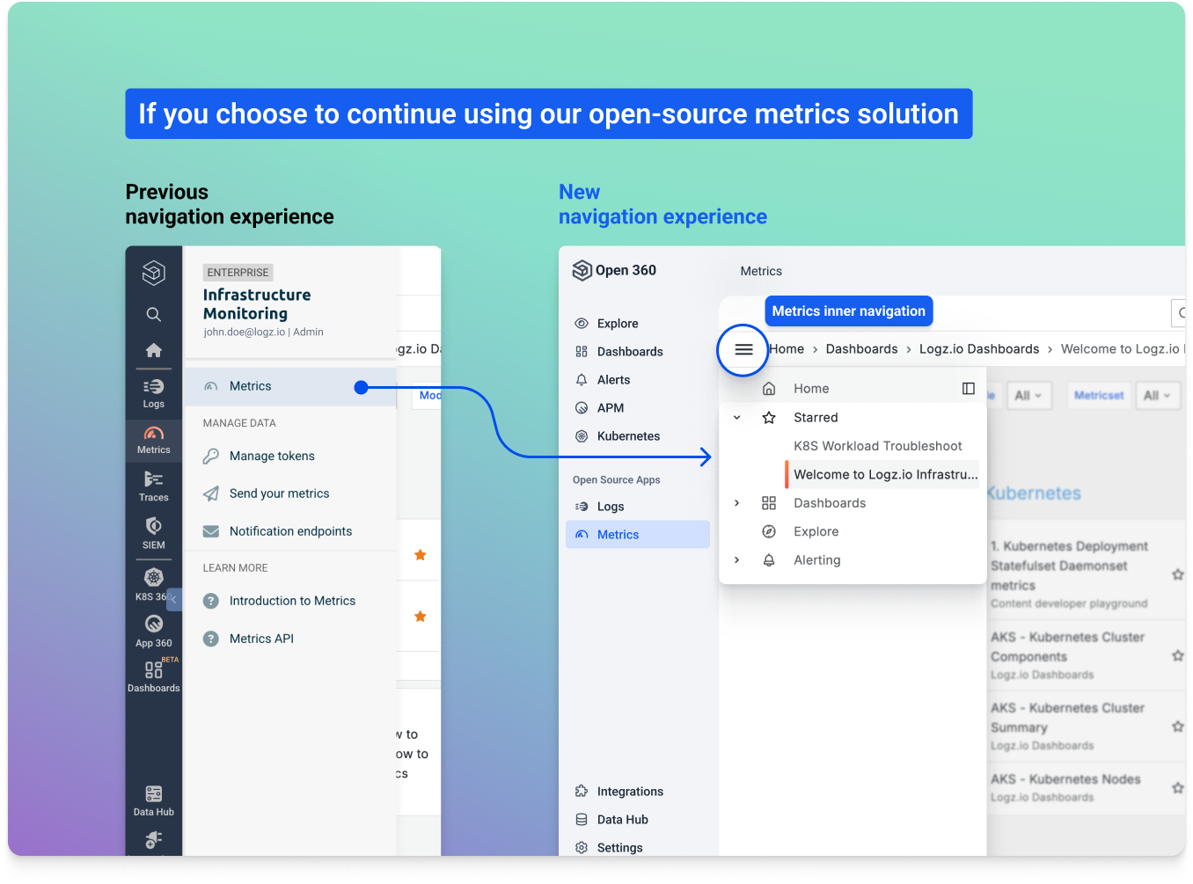Image resolution: width=1193 pixels, height=884 pixels.
Task: Click the search magnifier icon in dark sidebar
Action: [x=153, y=314]
